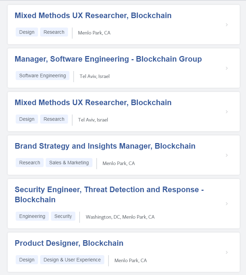Select the Design & User Experience tag
The height and width of the screenshot is (275, 246).
[72, 260]
